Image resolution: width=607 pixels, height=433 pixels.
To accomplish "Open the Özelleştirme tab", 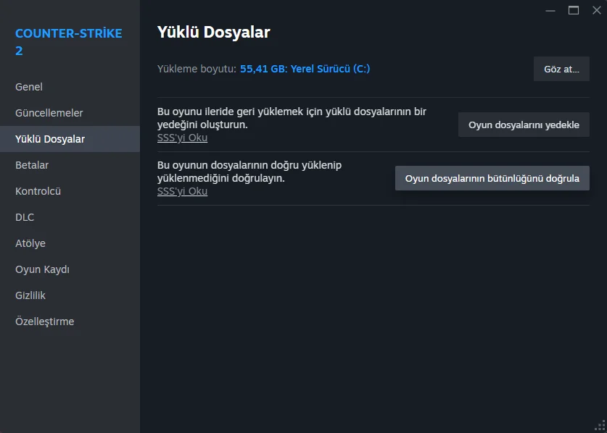I will 70,321.
